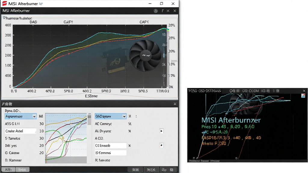This screenshot has width=308, height=173.
Task: Select the A CGL label
Action: click(x=99, y=138)
